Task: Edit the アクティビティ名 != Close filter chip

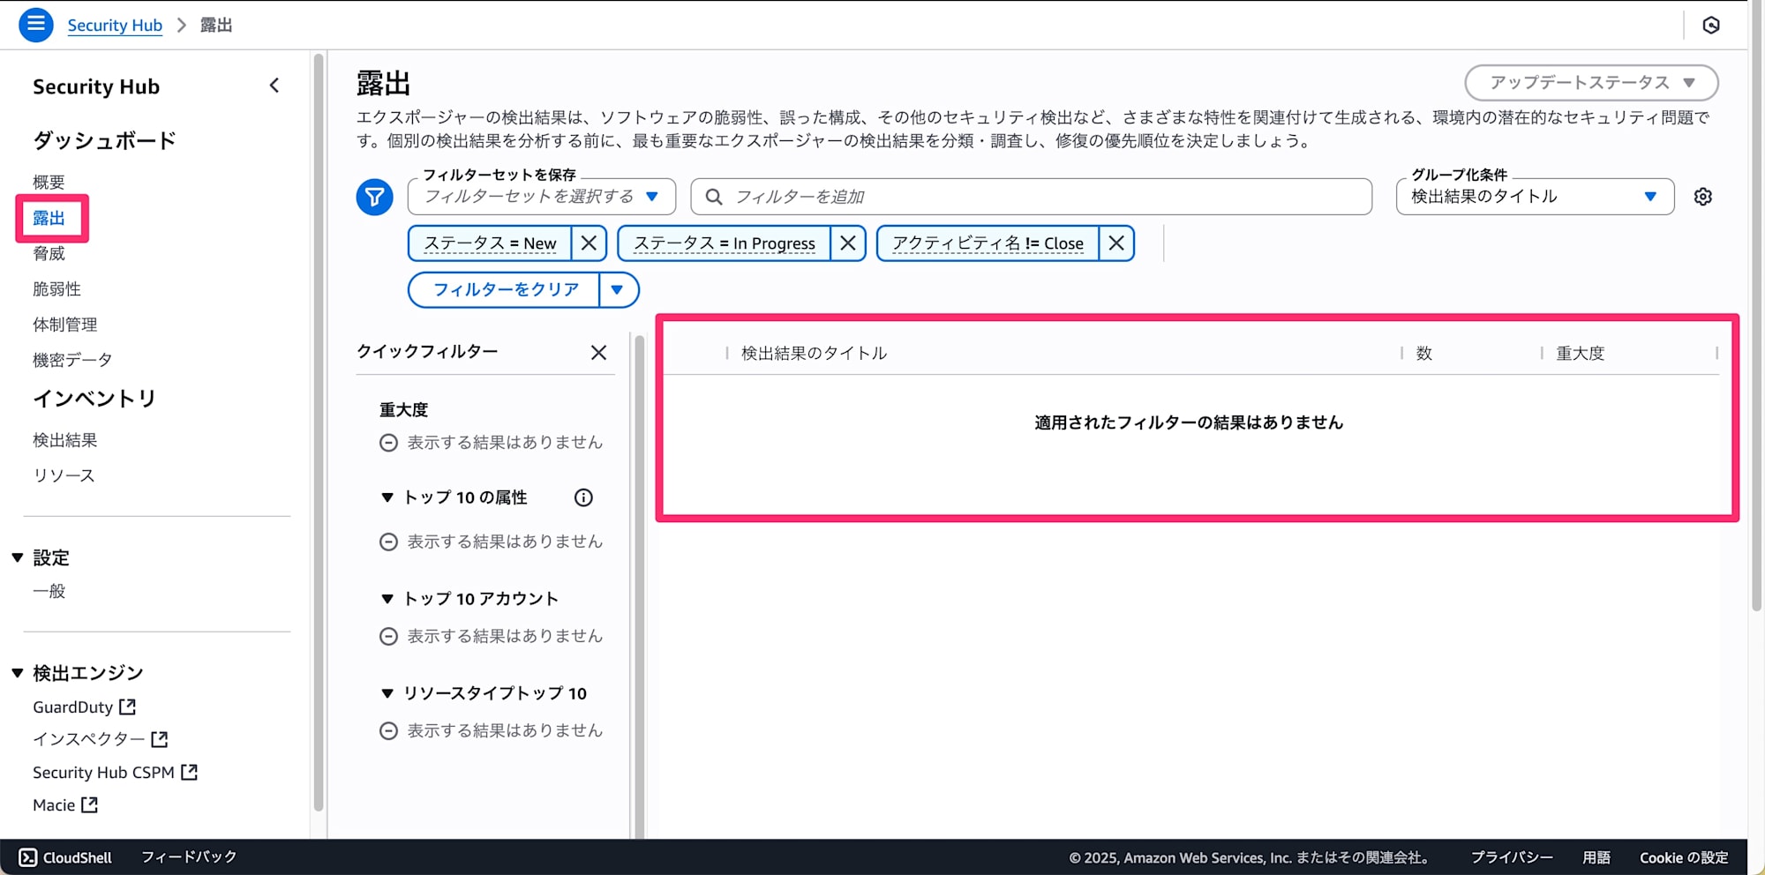Action: [988, 243]
